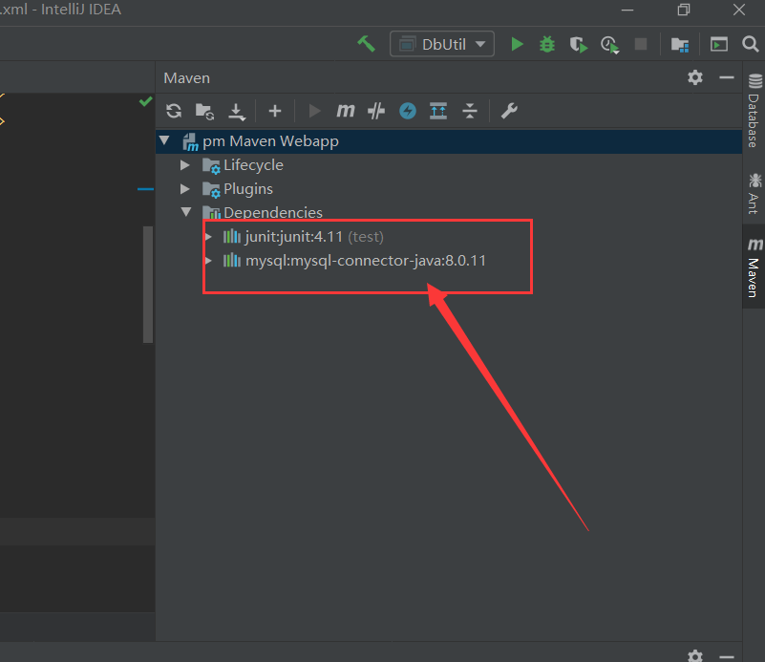Generate sources and update folders icon

(205, 111)
